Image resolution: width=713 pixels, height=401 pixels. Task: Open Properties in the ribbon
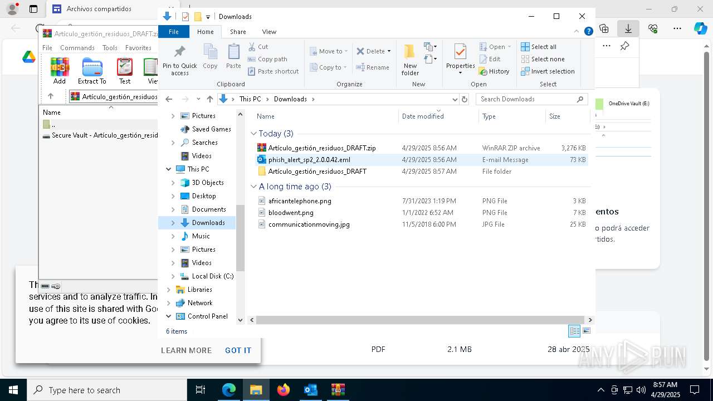[460, 60]
